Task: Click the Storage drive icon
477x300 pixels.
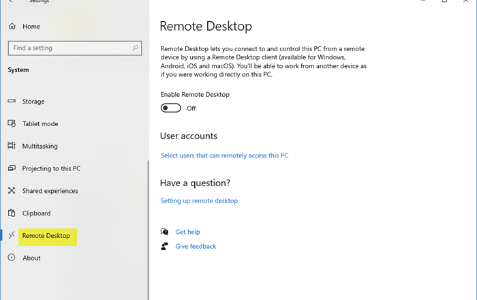Action: pyautogui.click(x=12, y=102)
